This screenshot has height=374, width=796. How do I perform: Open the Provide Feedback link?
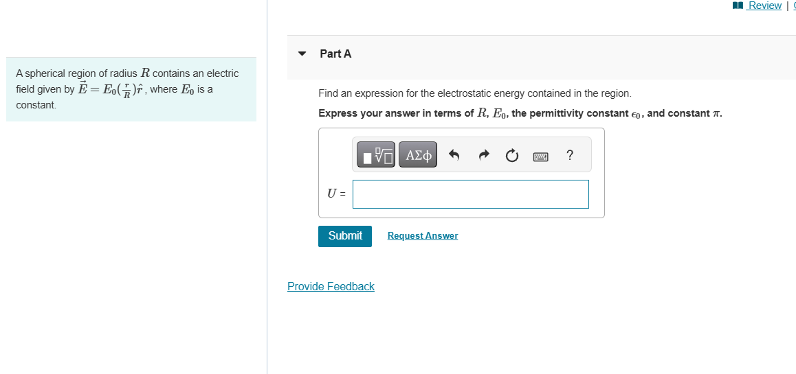pos(331,286)
